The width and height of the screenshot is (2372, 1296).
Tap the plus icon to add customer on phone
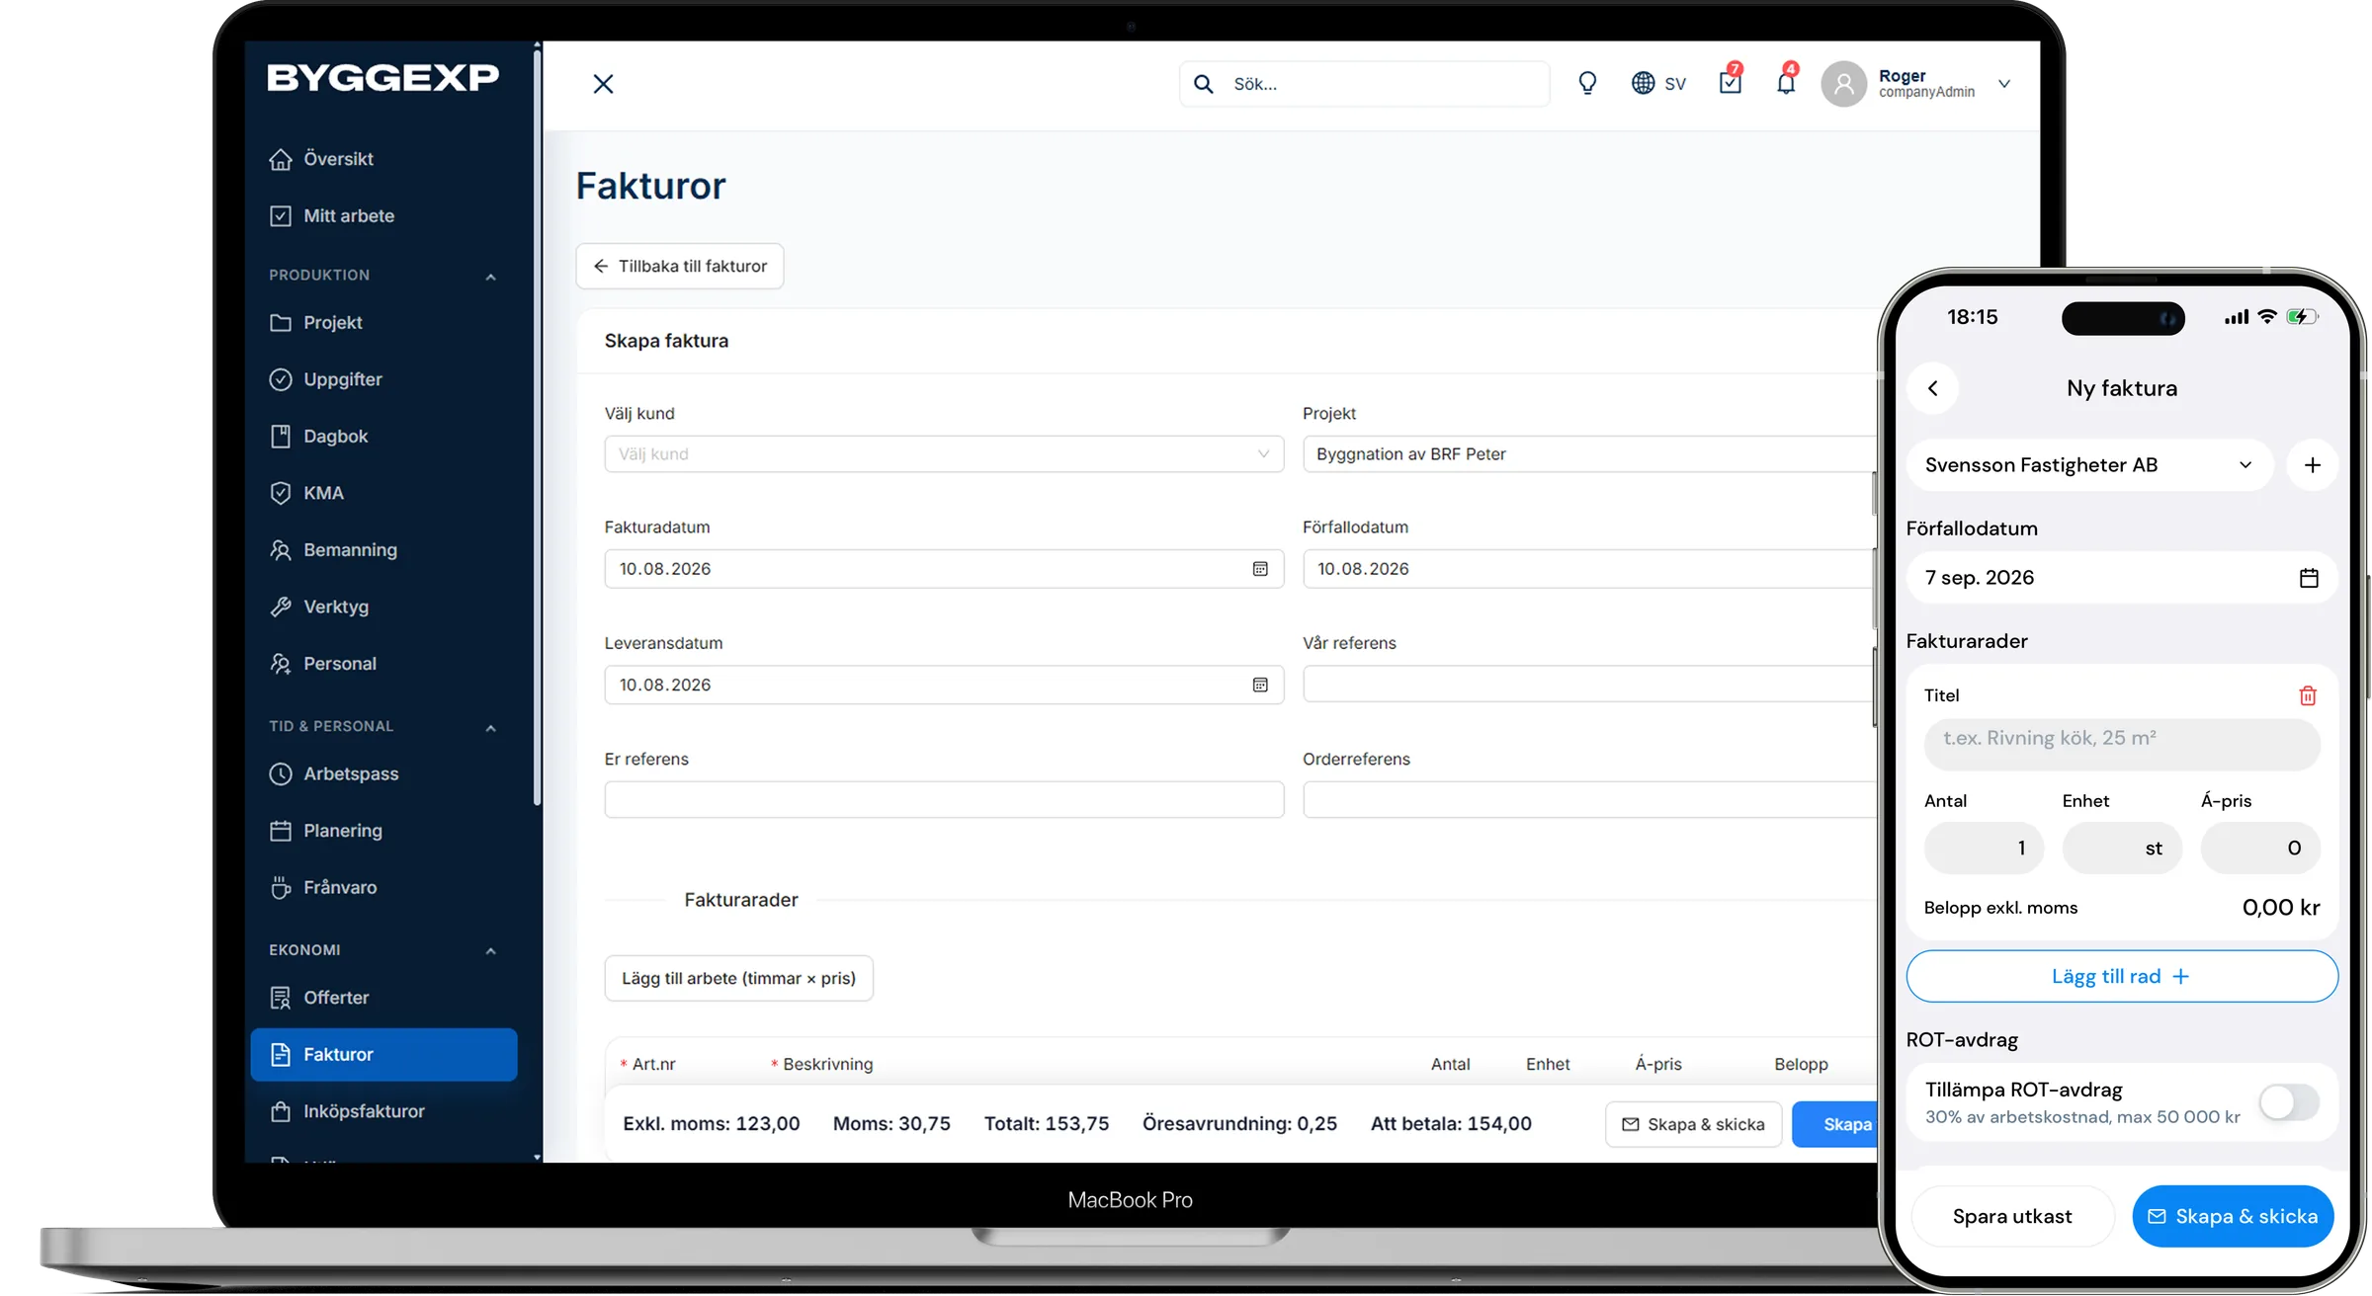(2313, 465)
